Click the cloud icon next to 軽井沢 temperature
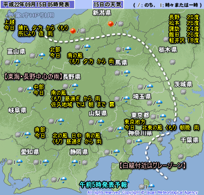This screenshot has height=195, width=204. coord(166,40)
